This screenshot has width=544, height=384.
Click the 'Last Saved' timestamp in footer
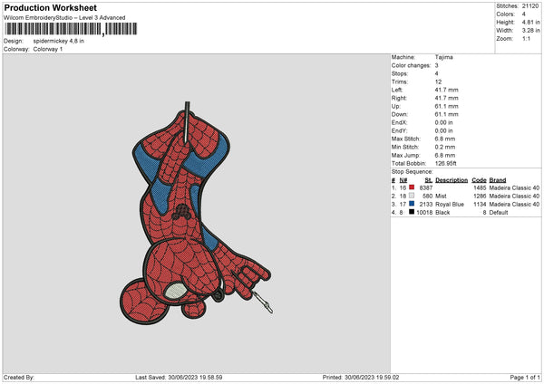[x=179, y=377]
